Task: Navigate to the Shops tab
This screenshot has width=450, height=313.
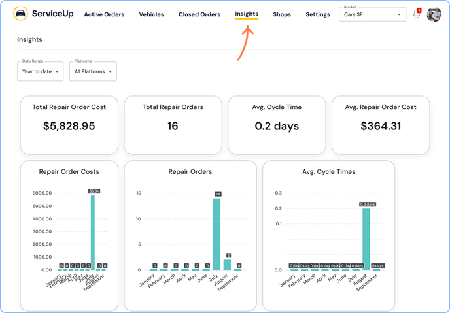Action: click(282, 14)
